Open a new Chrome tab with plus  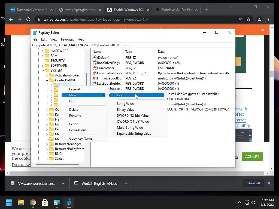click(207, 10)
